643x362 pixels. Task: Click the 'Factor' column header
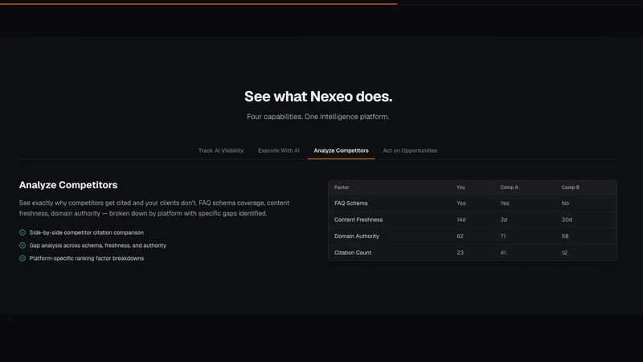pyautogui.click(x=342, y=187)
